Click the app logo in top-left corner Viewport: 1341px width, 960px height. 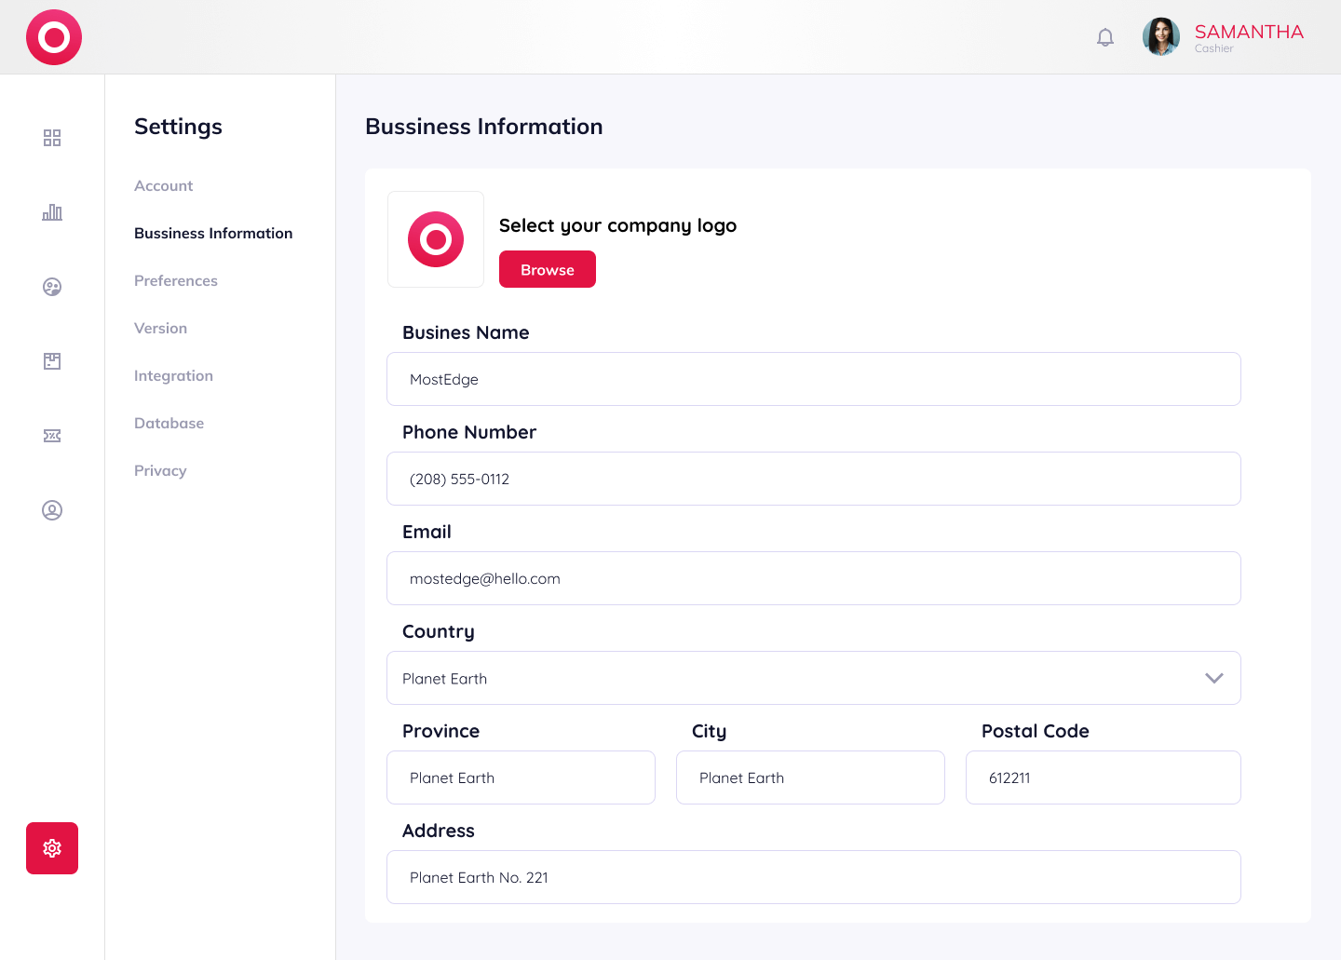[x=54, y=37]
